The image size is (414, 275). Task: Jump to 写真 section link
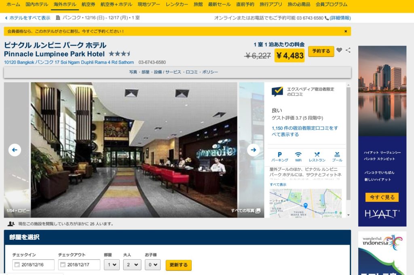point(133,72)
